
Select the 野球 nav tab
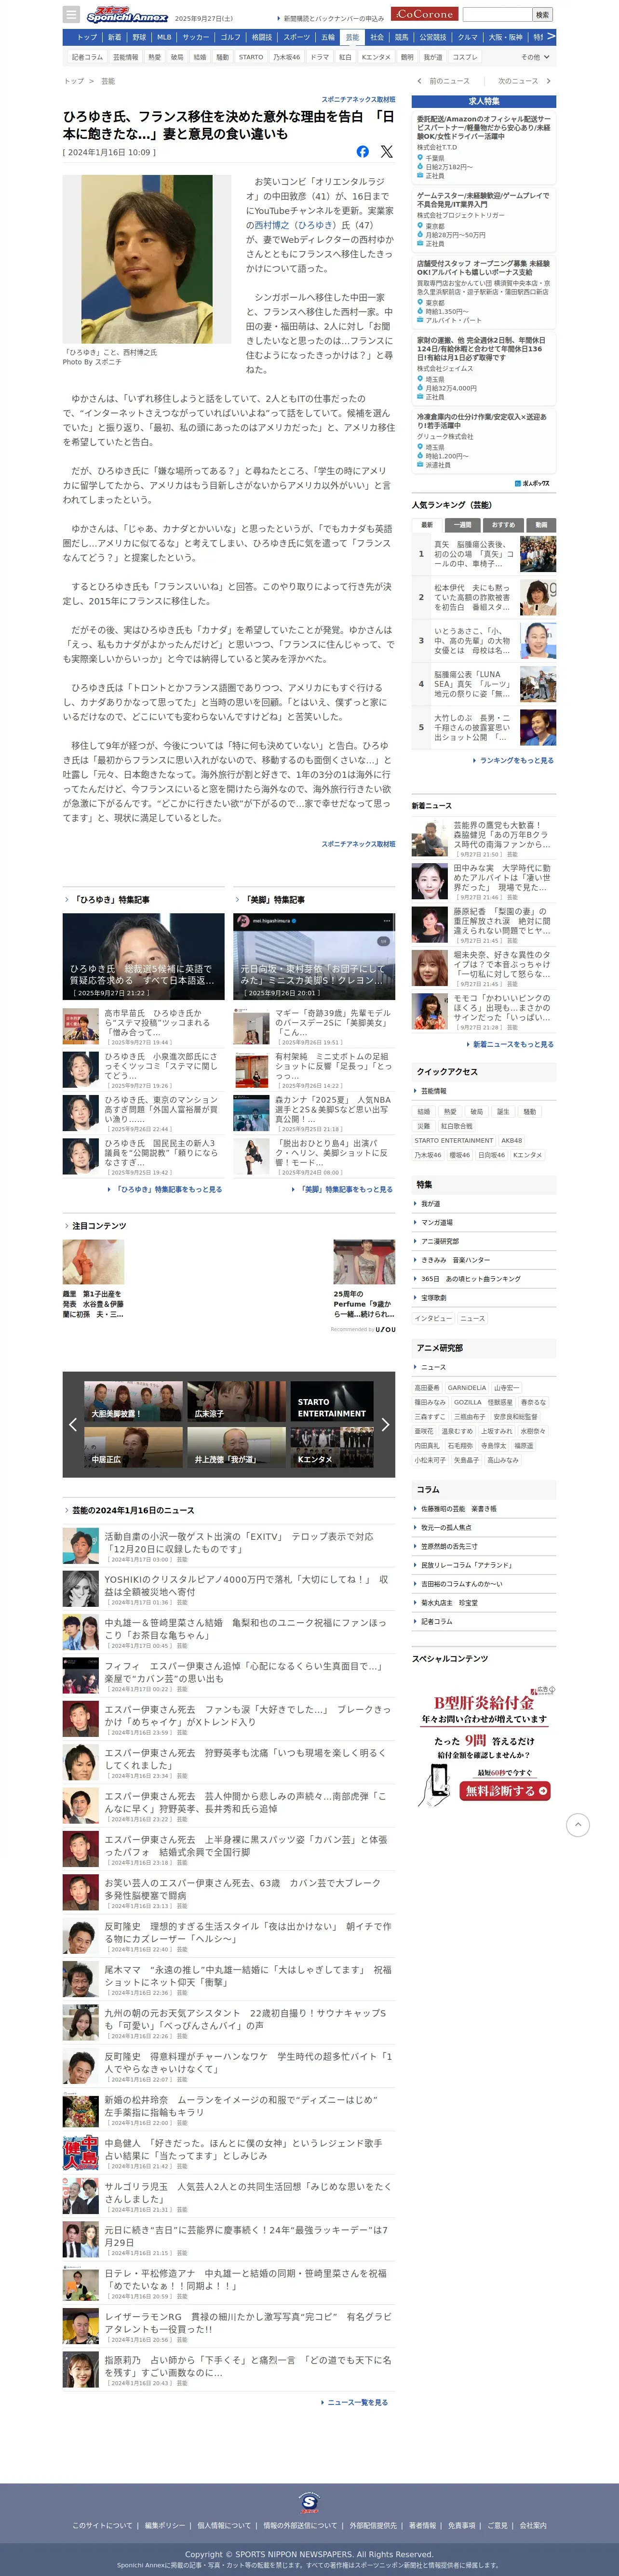click(139, 37)
